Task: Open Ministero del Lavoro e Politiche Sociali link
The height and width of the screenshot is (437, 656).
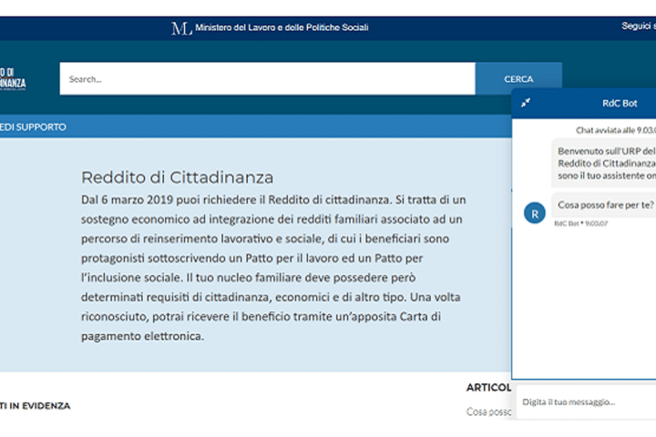Action: (282, 27)
